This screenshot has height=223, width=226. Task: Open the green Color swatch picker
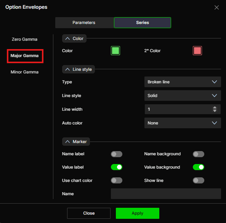tap(115, 51)
